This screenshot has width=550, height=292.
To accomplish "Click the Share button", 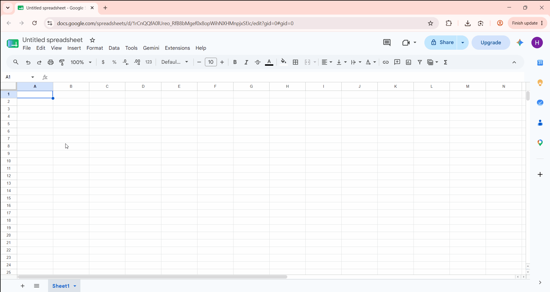I will (441, 43).
